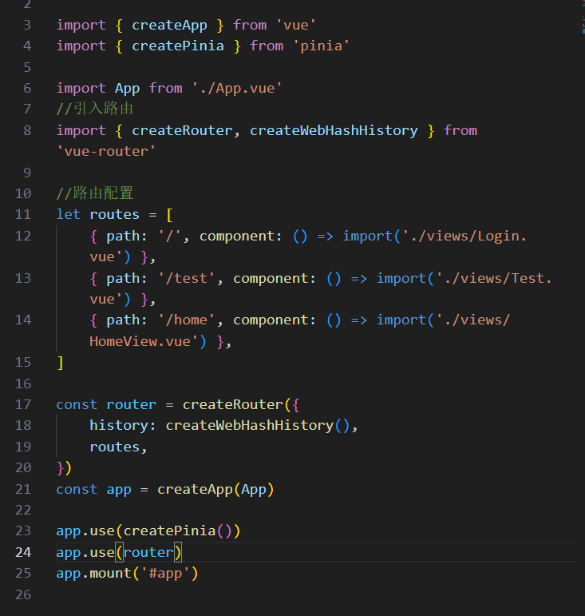Click the 'pinia' string on line 4
Image resolution: width=585 pixels, height=616 pixels.
(x=321, y=46)
